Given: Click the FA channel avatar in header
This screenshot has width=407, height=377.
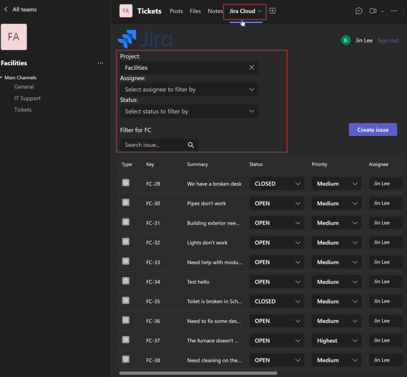Looking at the screenshot, I should 126,11.
